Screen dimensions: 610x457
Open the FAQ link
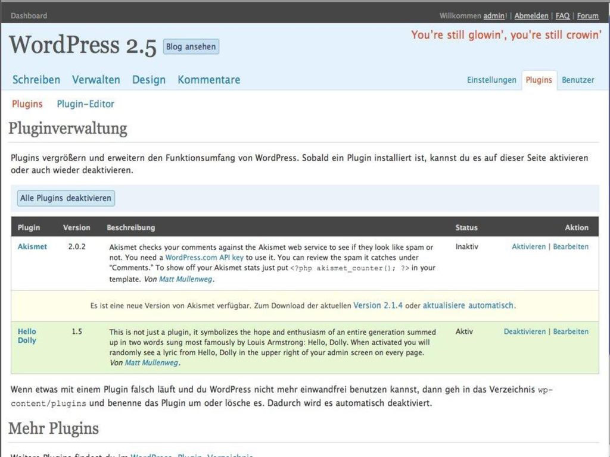click(x=562, y=16)
